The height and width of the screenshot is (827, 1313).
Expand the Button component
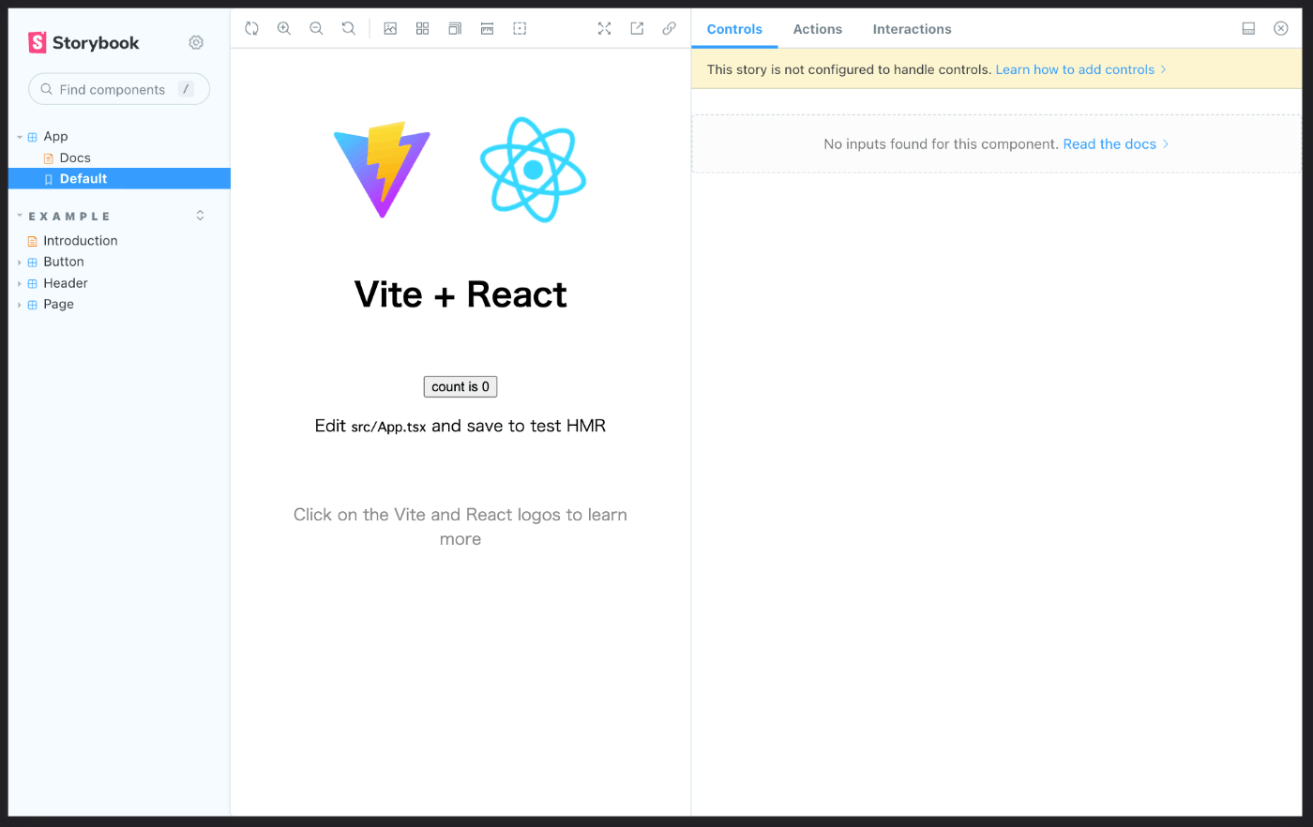point(64,262)
